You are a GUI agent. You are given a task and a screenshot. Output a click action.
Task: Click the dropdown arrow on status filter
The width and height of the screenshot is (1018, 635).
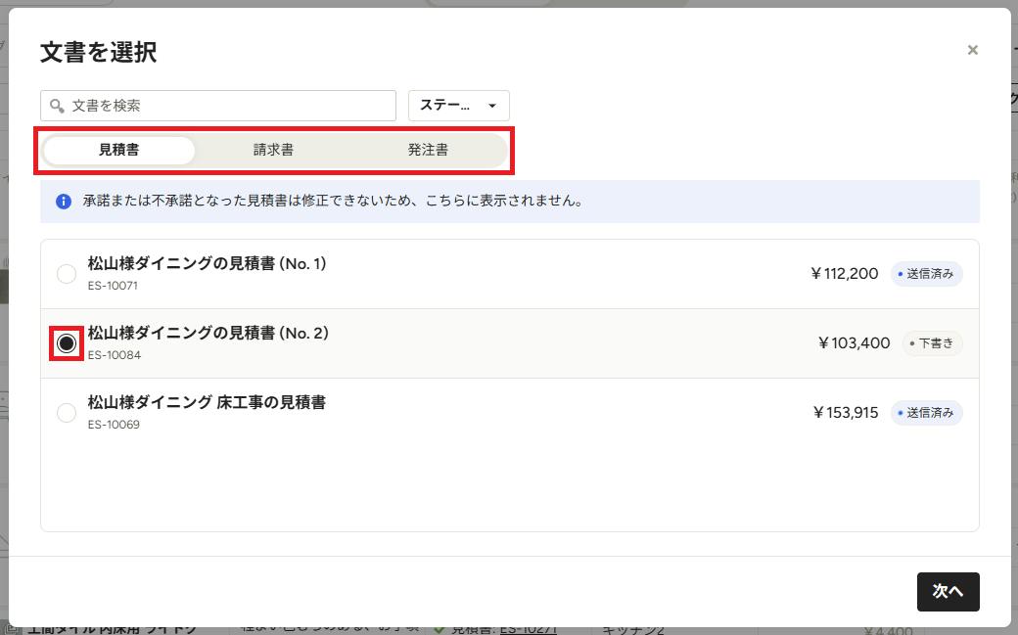click(x=492, y=106)
